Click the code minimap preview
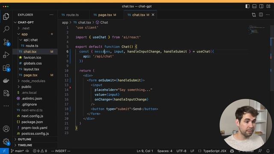The height and width of the screenshot is (154, 274). tap(257, 30)
